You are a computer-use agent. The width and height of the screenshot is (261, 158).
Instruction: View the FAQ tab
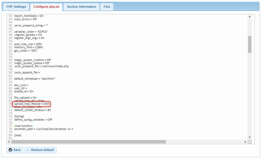coord(107,6)
